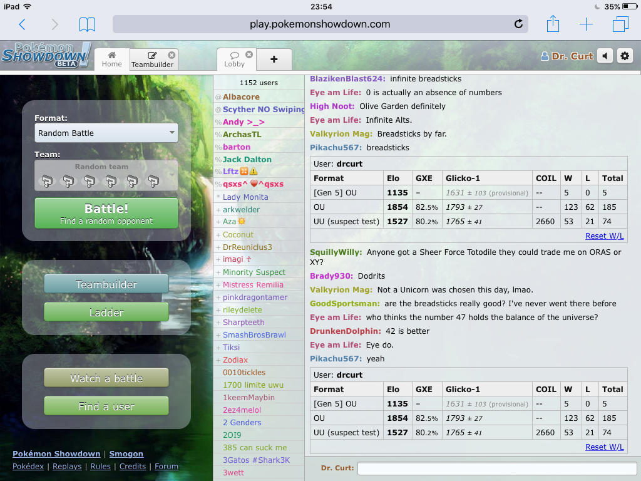The width and height of the screenshot is (641, 481).
Task: Tap Safari back arrow
Action: tap(23, 24)
